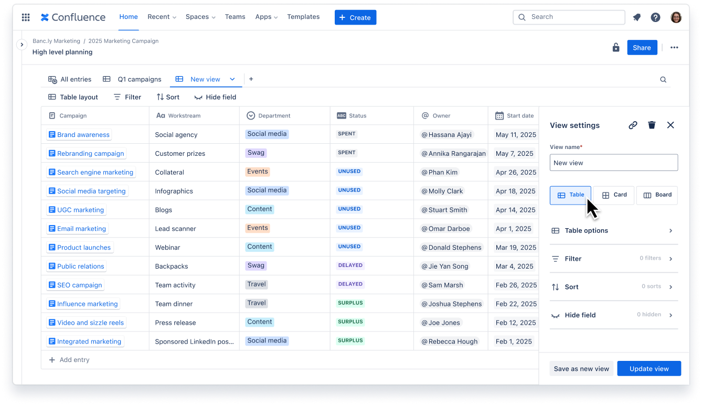This screenshot has height=406, width=702.
Task: Delete the view using trash icon
Action: tap(652, 125)
